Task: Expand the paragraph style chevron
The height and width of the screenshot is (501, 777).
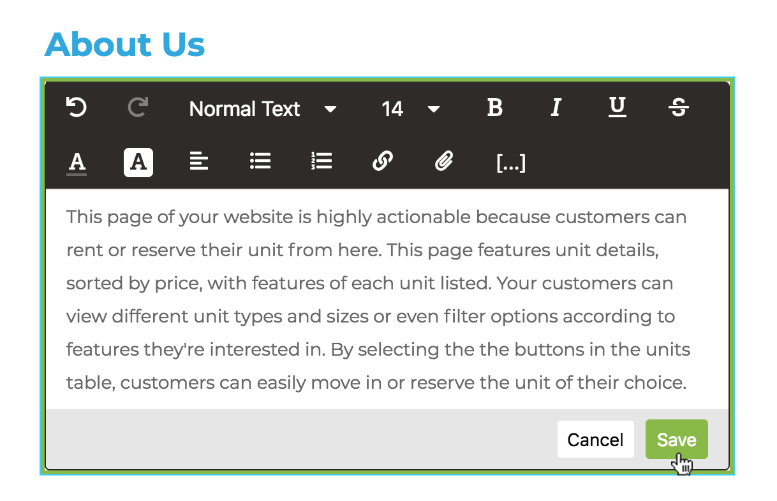Action: [331, 109]
